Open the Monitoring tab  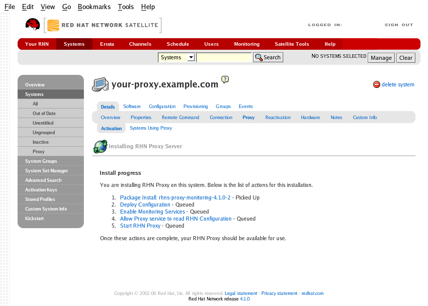click(x=247, y=44)
